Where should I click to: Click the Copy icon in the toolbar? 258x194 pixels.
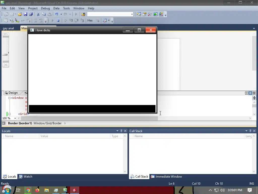[x=44, y=14]
